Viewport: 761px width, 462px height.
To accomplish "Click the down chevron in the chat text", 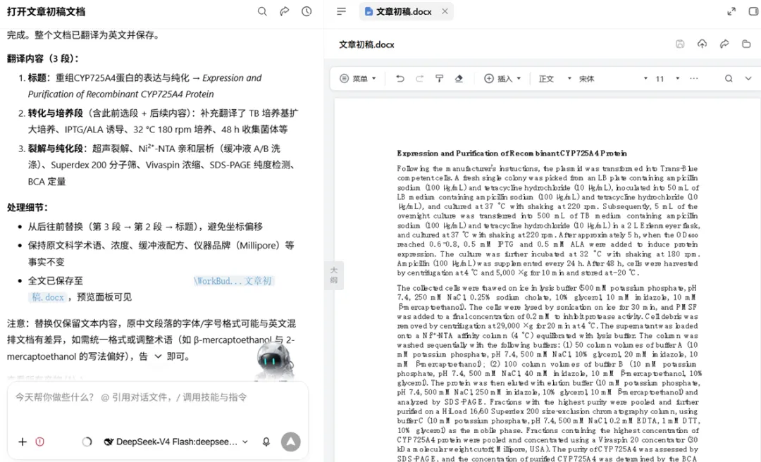I will (x=159, y=356).
